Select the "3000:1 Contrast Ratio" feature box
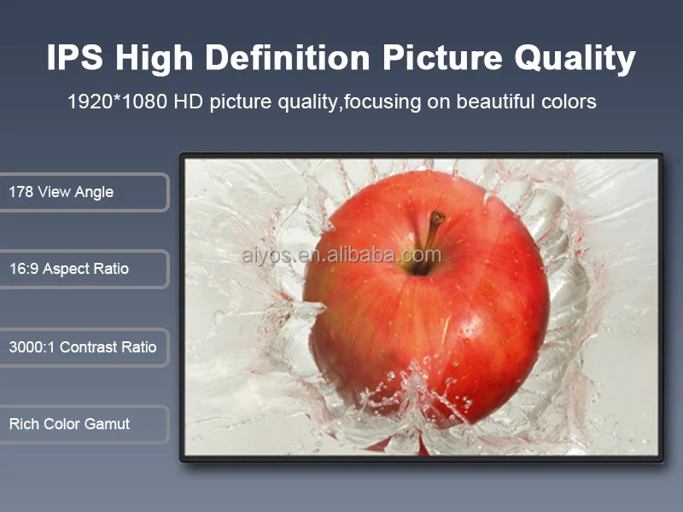Image resolution: width=683 pixels, height=512 pixels. tap(85, 347)
